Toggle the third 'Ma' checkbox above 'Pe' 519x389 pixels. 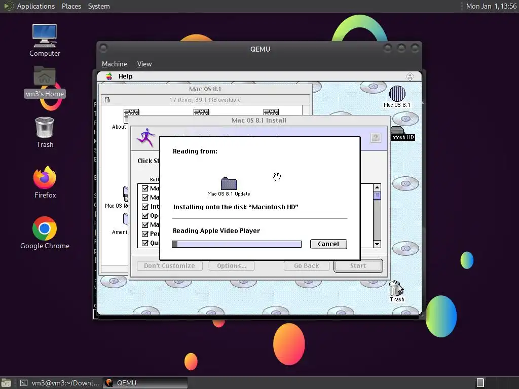point(145,224)
